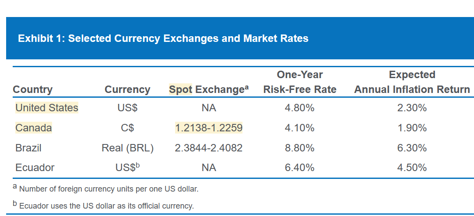
Task: Click the One-Year Risk-Free Rate header
Action: tap(300, 82)
